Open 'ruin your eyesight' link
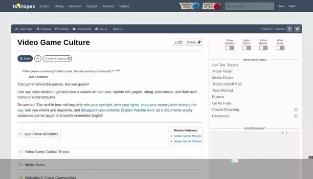The height and width of the screenshot is (179, 313). tap(98, 105)
